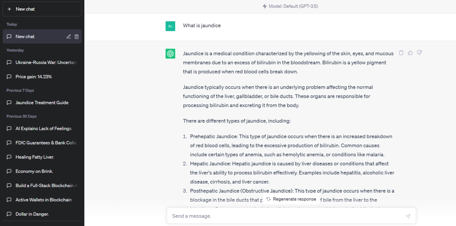Click the send message arrow icon
Screen dimensions: 456x226
[408, 216]
